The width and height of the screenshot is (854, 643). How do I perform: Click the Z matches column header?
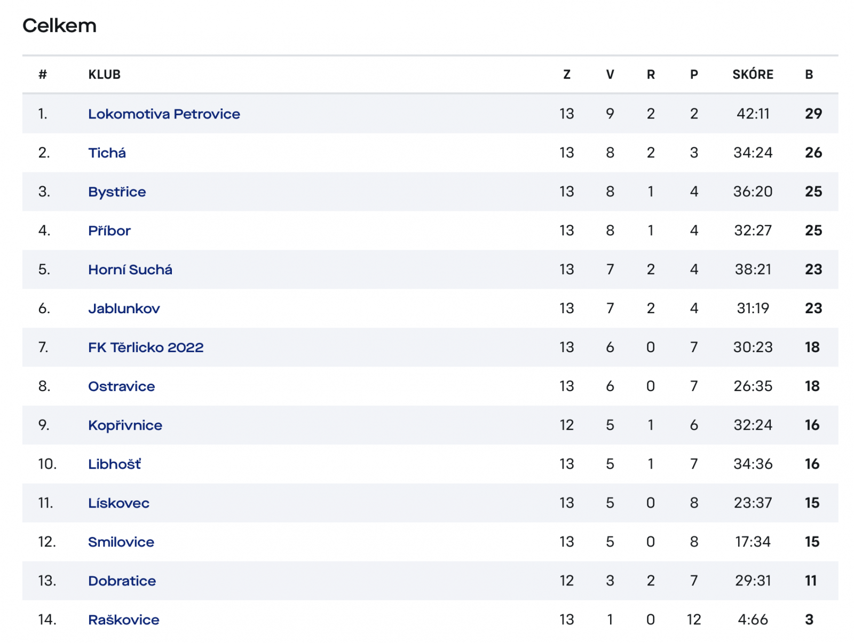pyautogui.click(x=567, y=75)
